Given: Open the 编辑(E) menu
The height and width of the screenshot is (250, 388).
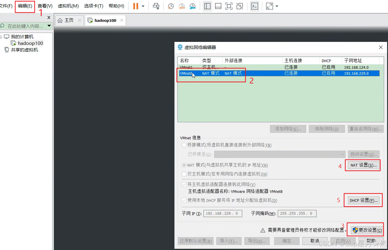Looking at the screenshot, I should point(25,6).
